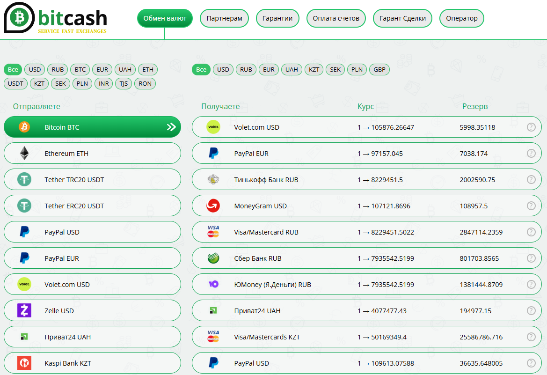Choose Tether TRC20 USDT to send
This screenshot has width=547, height=375.
(x=92, y=179)
